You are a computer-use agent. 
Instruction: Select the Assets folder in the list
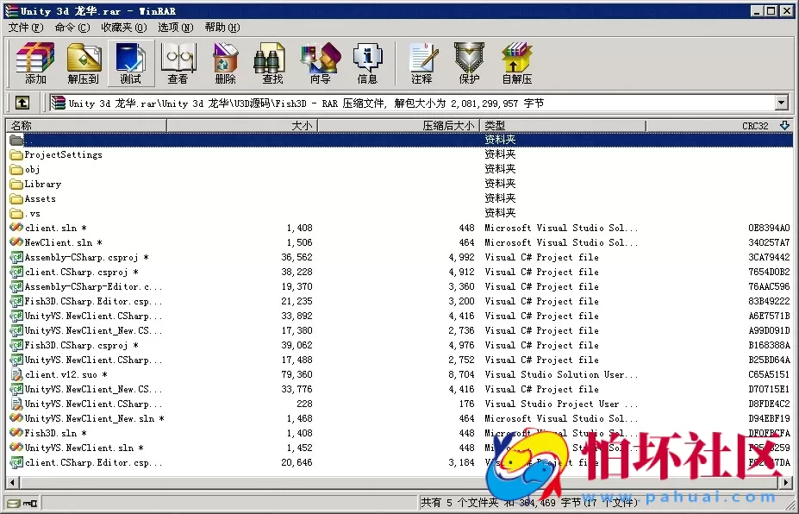click(39, 198)
